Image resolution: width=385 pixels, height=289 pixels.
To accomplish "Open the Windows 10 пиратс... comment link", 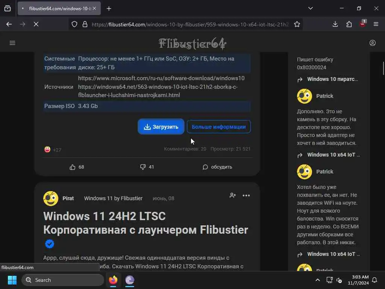I will tap(332, 79).
